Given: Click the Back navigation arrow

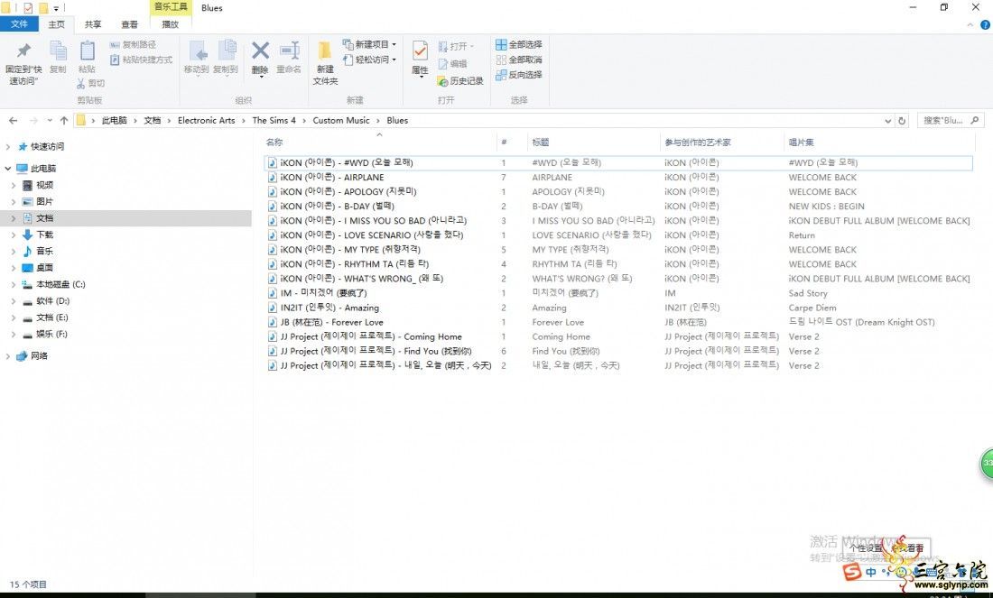Looking at the screenshot, I should (14, 120).
